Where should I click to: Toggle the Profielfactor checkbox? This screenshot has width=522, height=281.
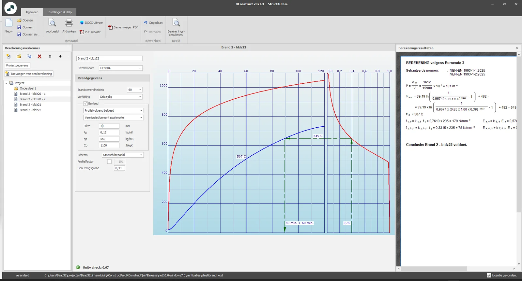pos(109,162)
